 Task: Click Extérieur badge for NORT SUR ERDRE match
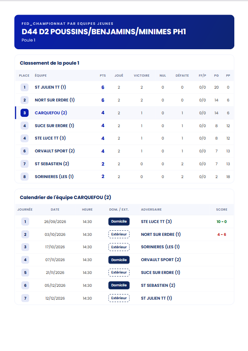[119, 234]
